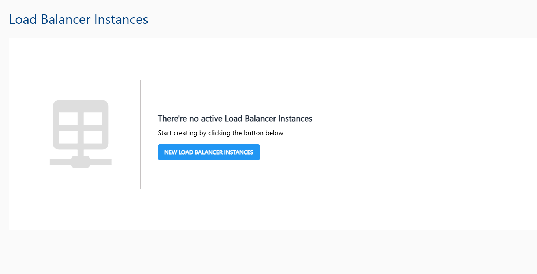Click the vertical divider line in the empty state
The width and height of the screenshot is (537, 274).
[x=140, y=133]
